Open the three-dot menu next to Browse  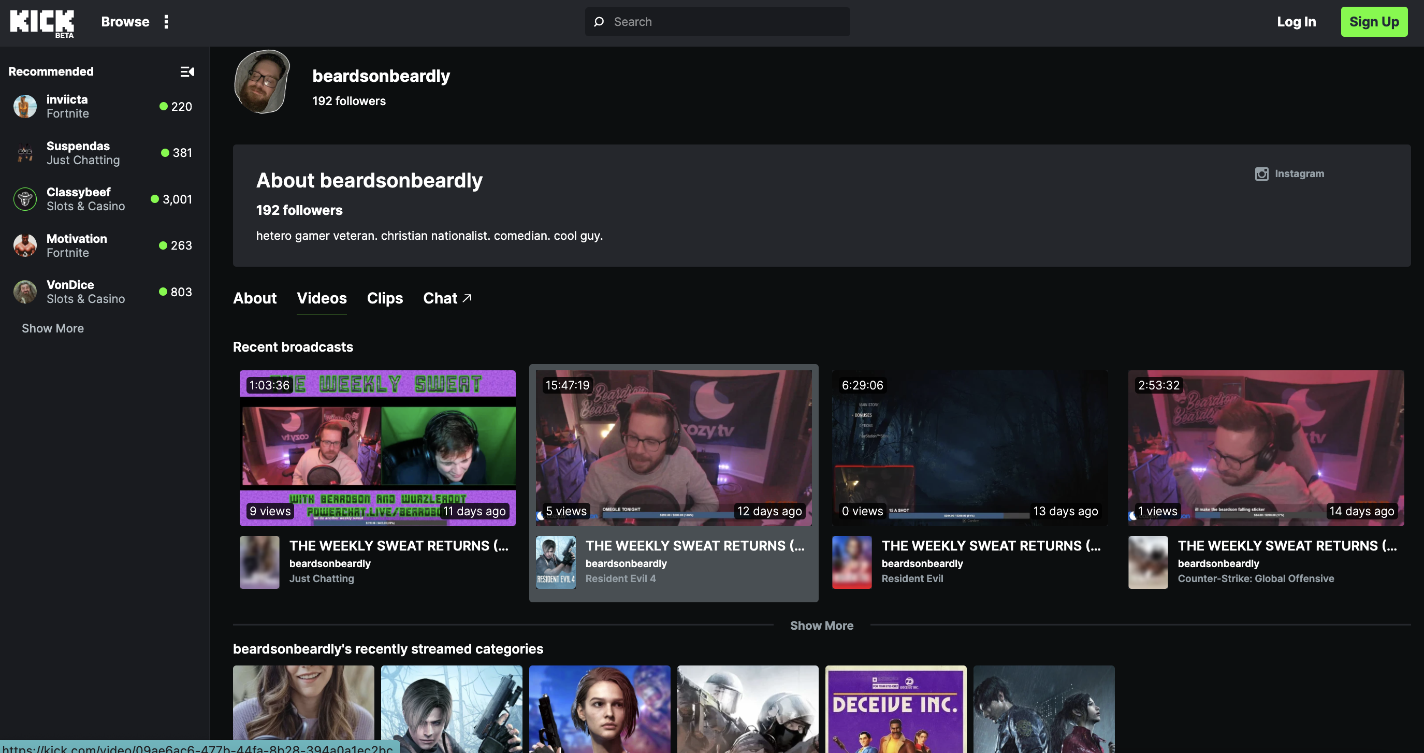coord(166,22)
